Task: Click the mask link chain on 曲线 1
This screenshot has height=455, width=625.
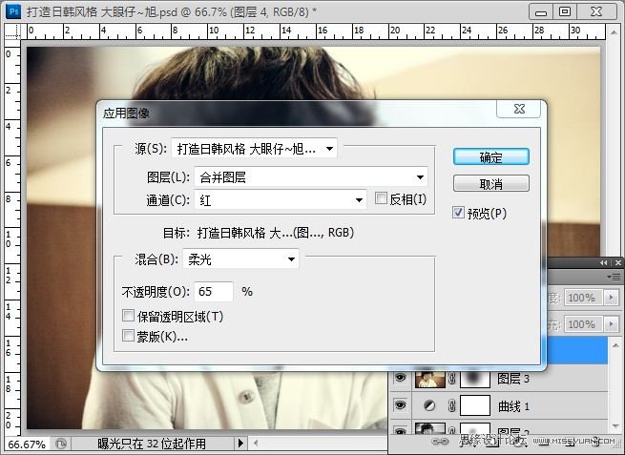Action: coord(452,406)
